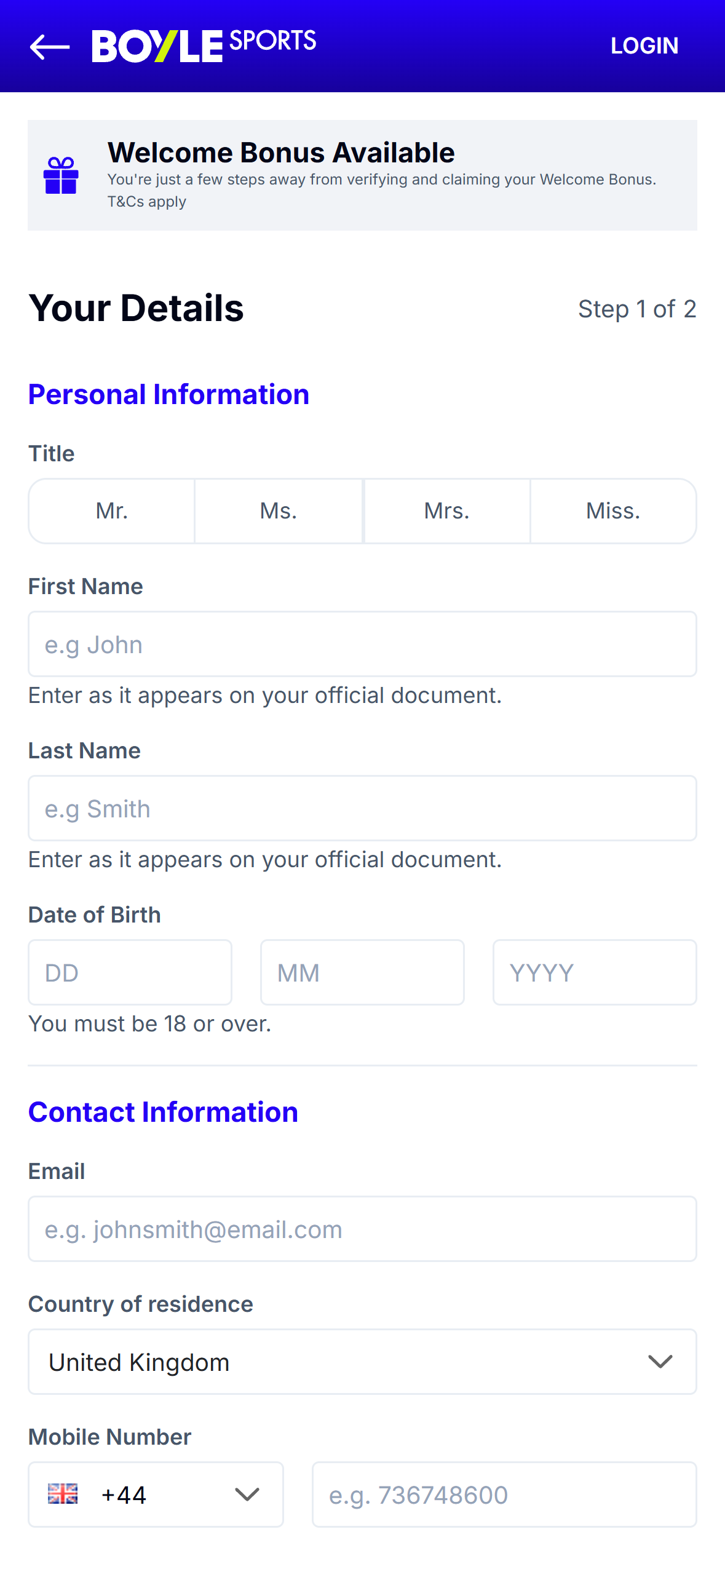The height and width of the screenshot is (1572, 725).
Task: Focus the Email input field
Action: coord(362,1229)
